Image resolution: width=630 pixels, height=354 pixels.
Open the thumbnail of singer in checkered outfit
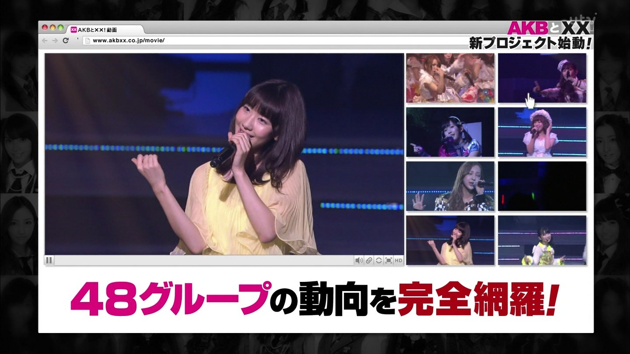point(450,186)
